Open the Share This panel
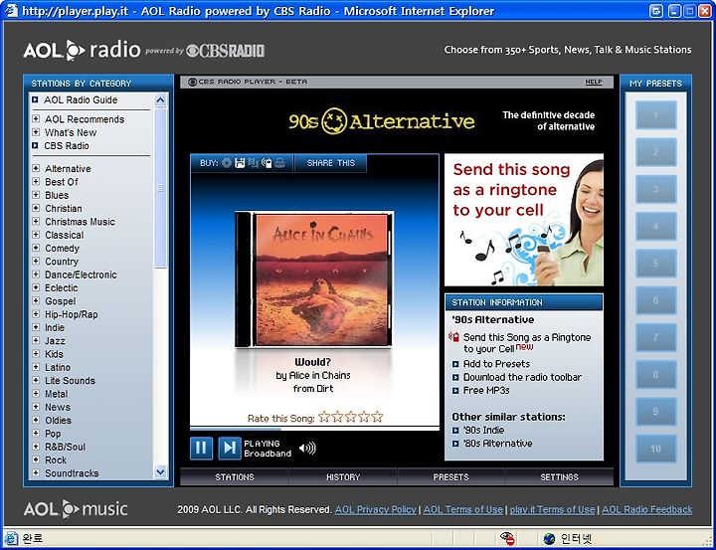 [x=330, y=163]
